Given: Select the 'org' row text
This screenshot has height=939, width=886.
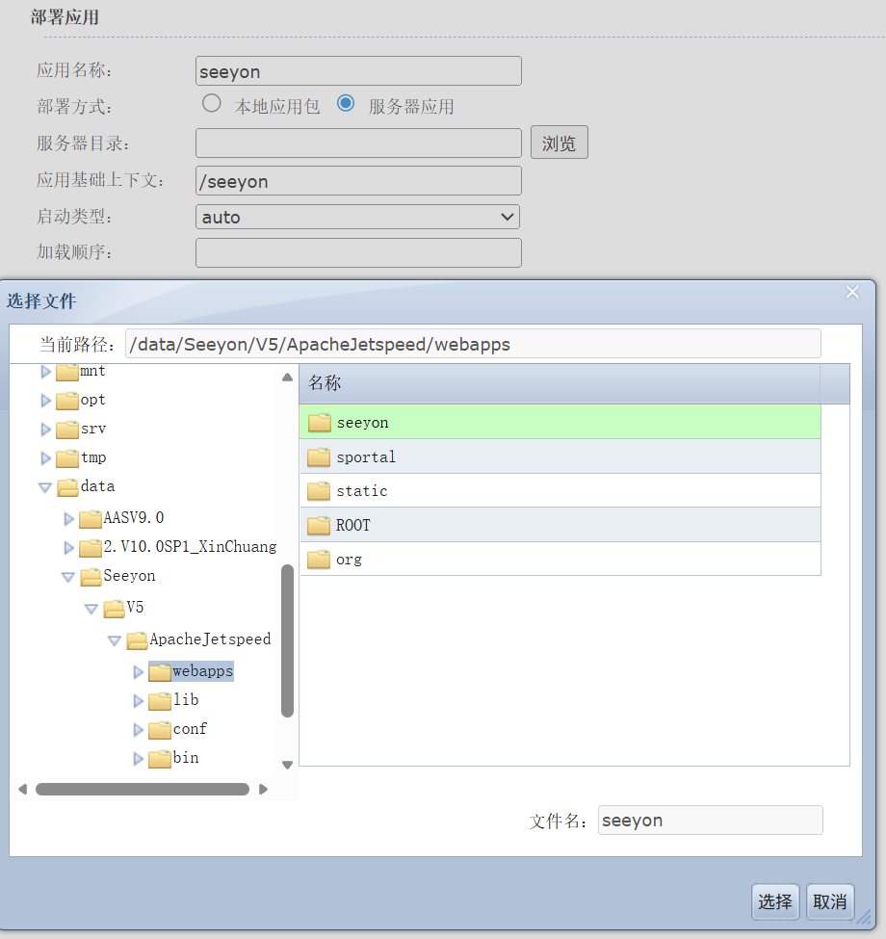Looking at the screenshot, I should pos(349,560).
